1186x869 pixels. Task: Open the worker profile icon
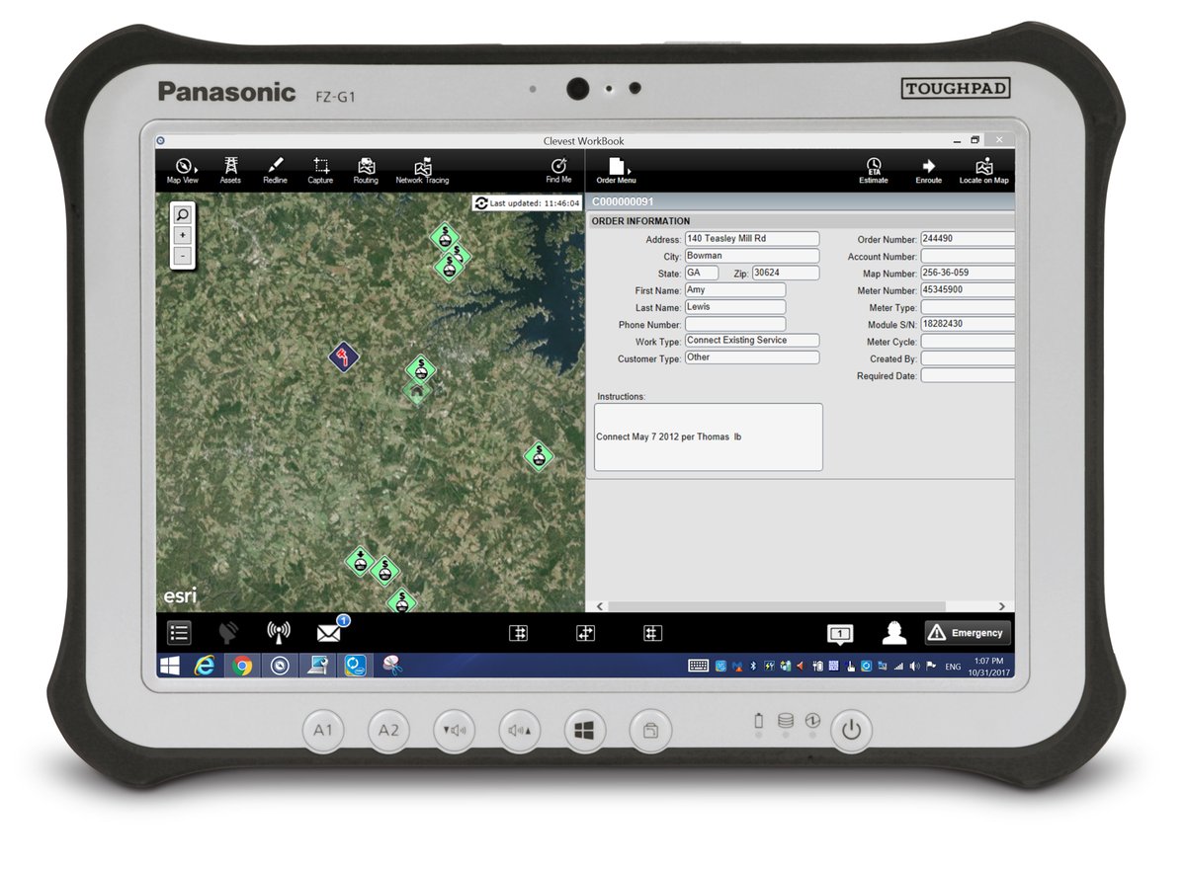pyautogui.click(x=894, y=633)
